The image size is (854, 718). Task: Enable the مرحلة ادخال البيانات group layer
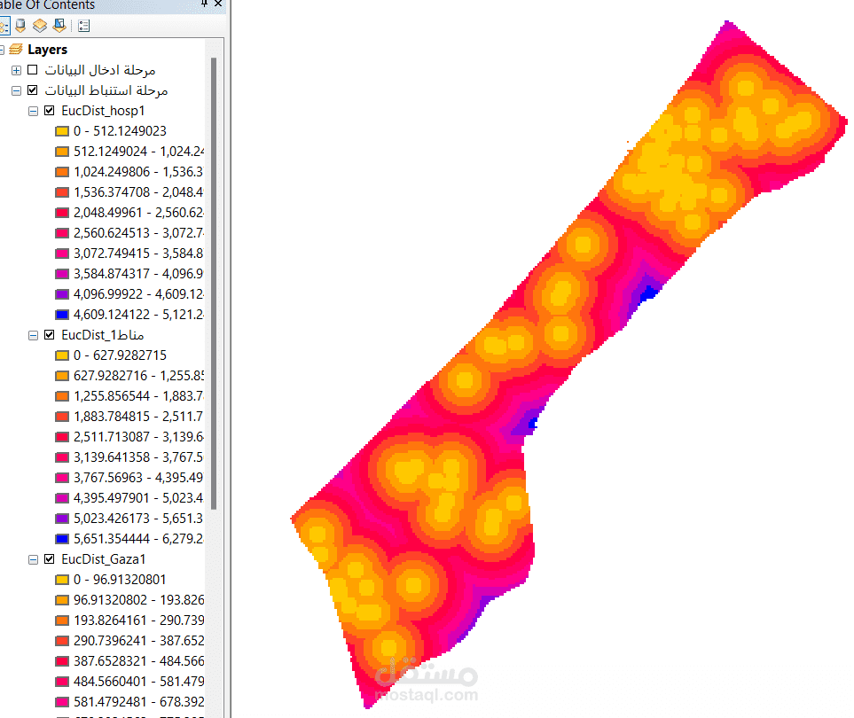coord(33,70)
